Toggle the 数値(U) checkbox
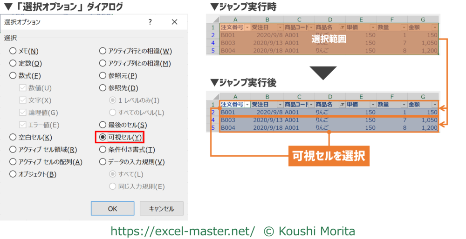Image resolution: width=466 pixels, height=239 pixels. click(x=23, y=88)
